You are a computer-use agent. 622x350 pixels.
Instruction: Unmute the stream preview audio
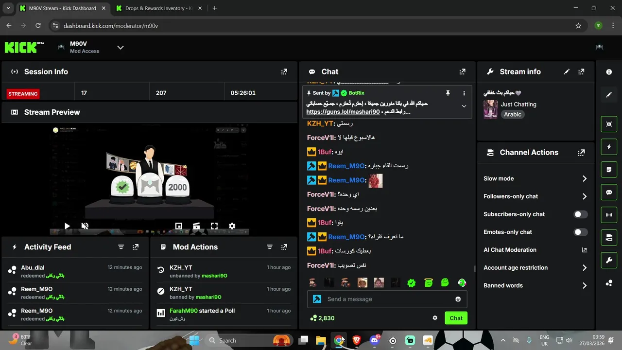[x=85, y=226]
